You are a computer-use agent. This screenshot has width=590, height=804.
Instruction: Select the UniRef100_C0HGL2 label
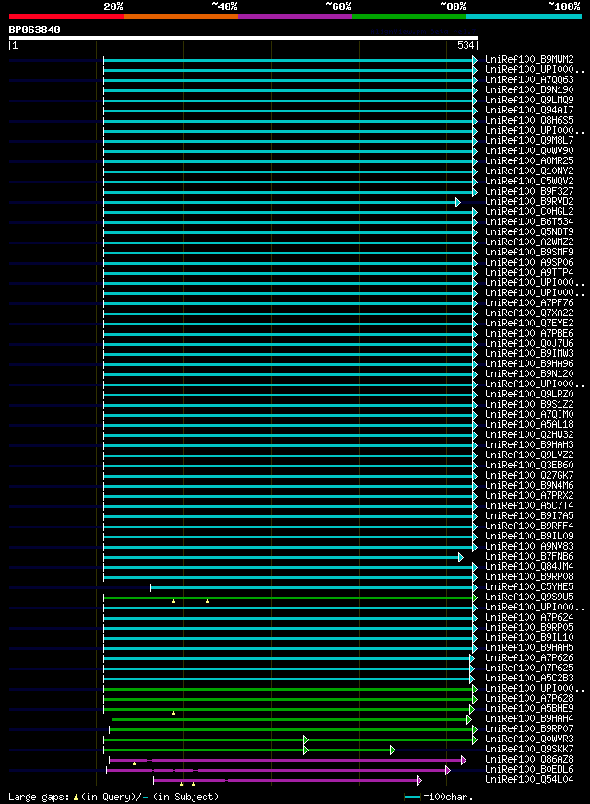pyautogui.click(x=529, y=212)
